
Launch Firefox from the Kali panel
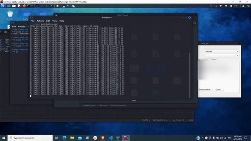coord(24,6)
